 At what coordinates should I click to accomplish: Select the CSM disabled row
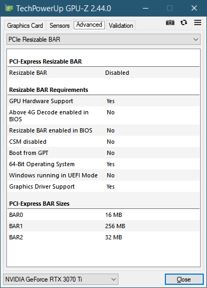tap(103, 142)
